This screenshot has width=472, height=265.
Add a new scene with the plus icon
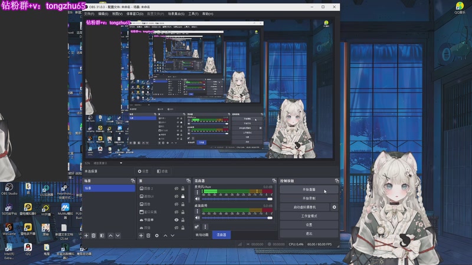(86, 236)
